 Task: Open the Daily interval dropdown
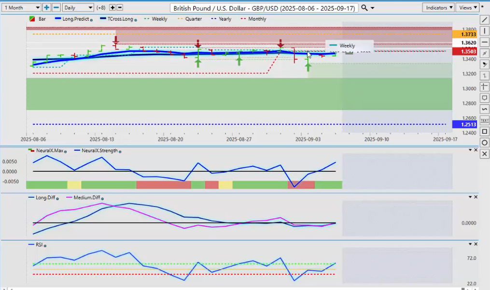[78, 8]
